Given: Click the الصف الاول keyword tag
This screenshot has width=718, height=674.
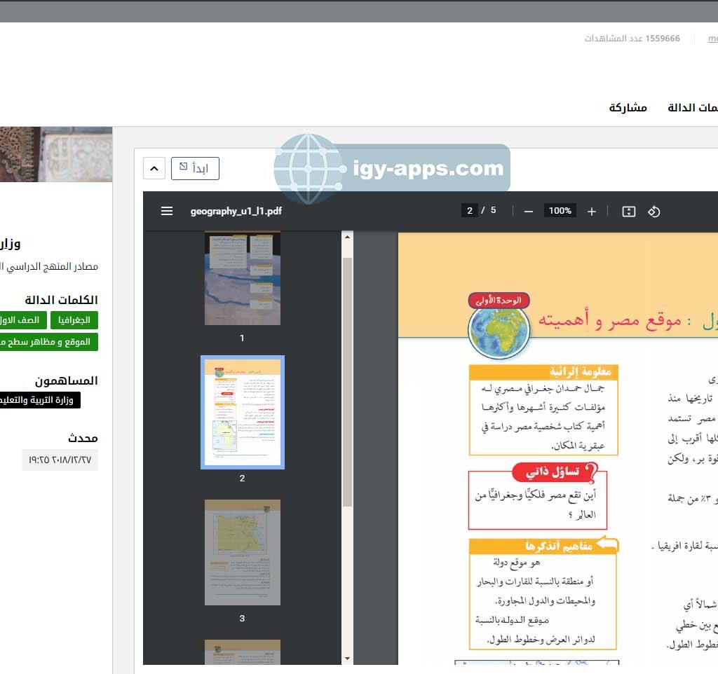Looking at the screenshot, I should 24,320.
